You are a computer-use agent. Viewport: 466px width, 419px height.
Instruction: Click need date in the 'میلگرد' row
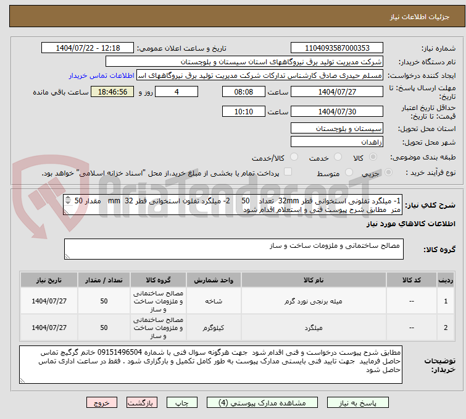pos(49,328)
